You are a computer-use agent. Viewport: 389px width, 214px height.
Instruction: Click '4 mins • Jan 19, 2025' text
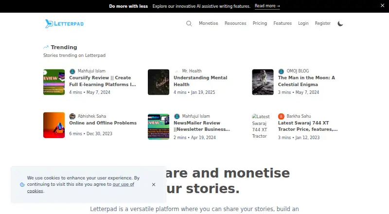[x=194, y=92]
